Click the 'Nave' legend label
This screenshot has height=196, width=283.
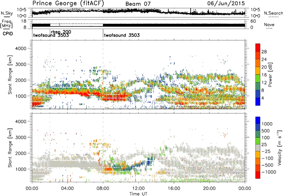point(269,25)
